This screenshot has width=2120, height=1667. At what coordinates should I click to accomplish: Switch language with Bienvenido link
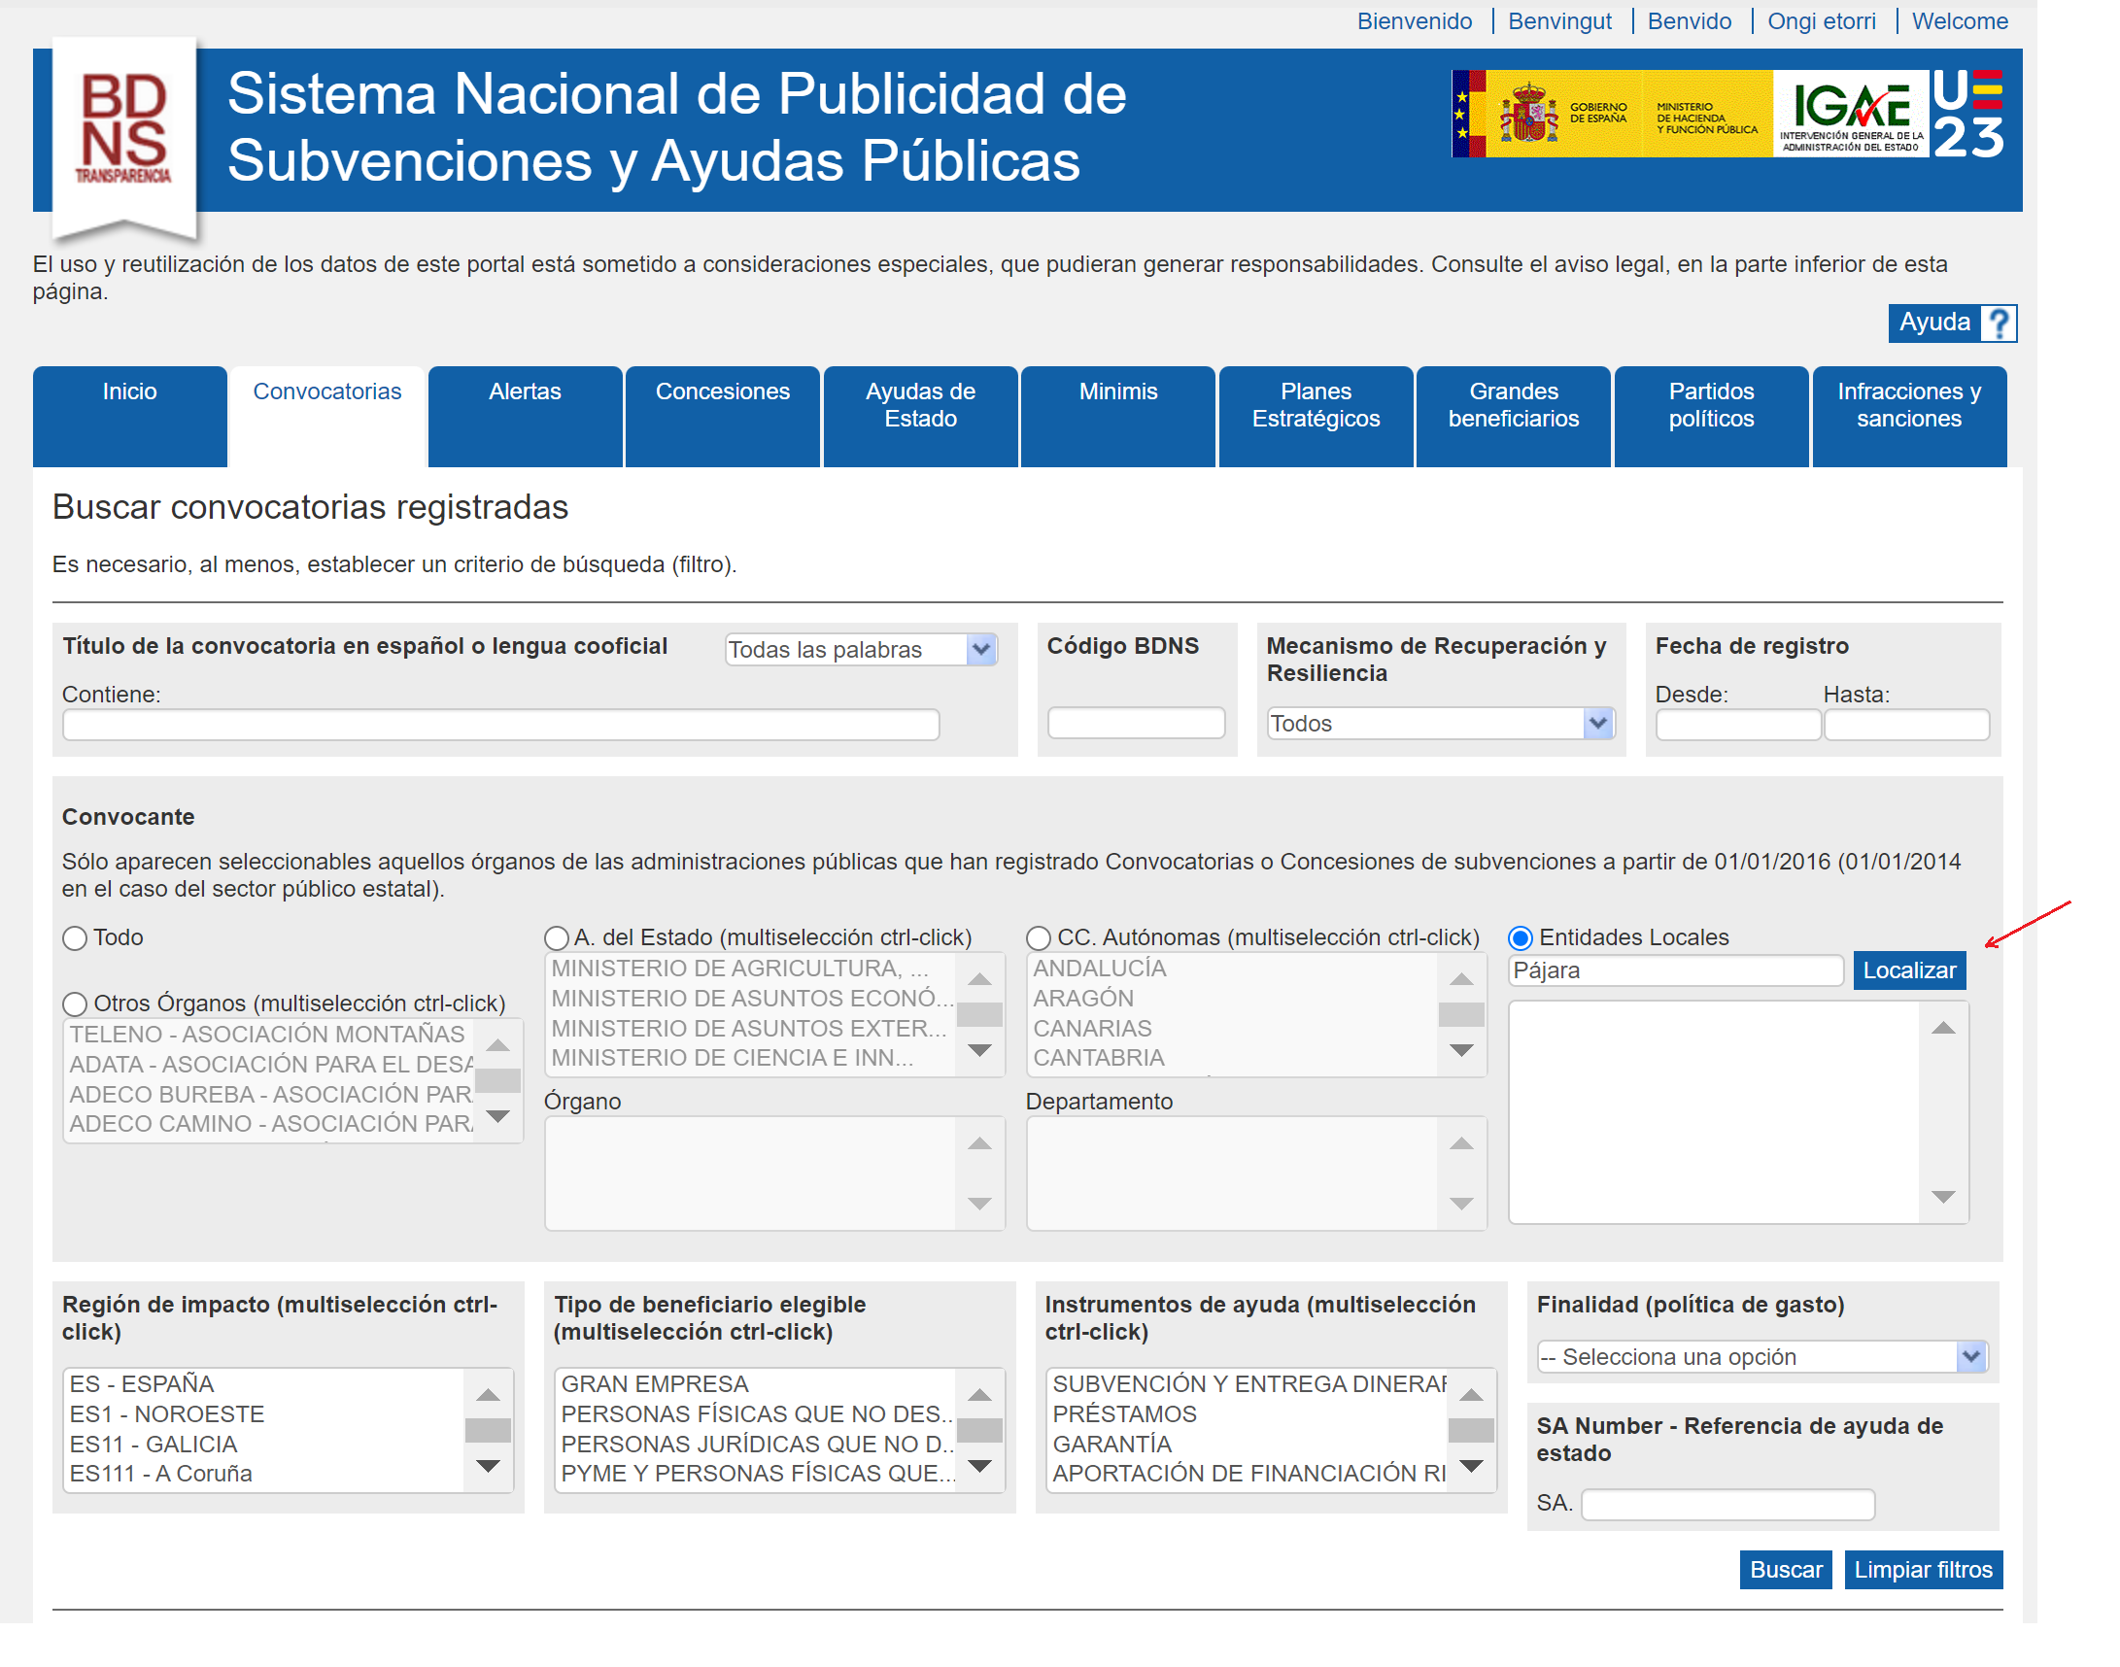[x=1415, y=20]
